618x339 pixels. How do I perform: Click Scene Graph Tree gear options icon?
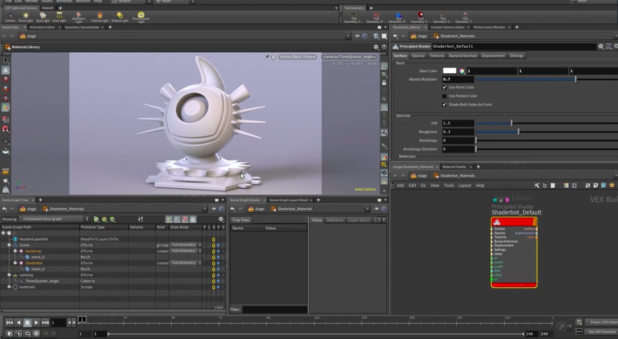(221, 219)
